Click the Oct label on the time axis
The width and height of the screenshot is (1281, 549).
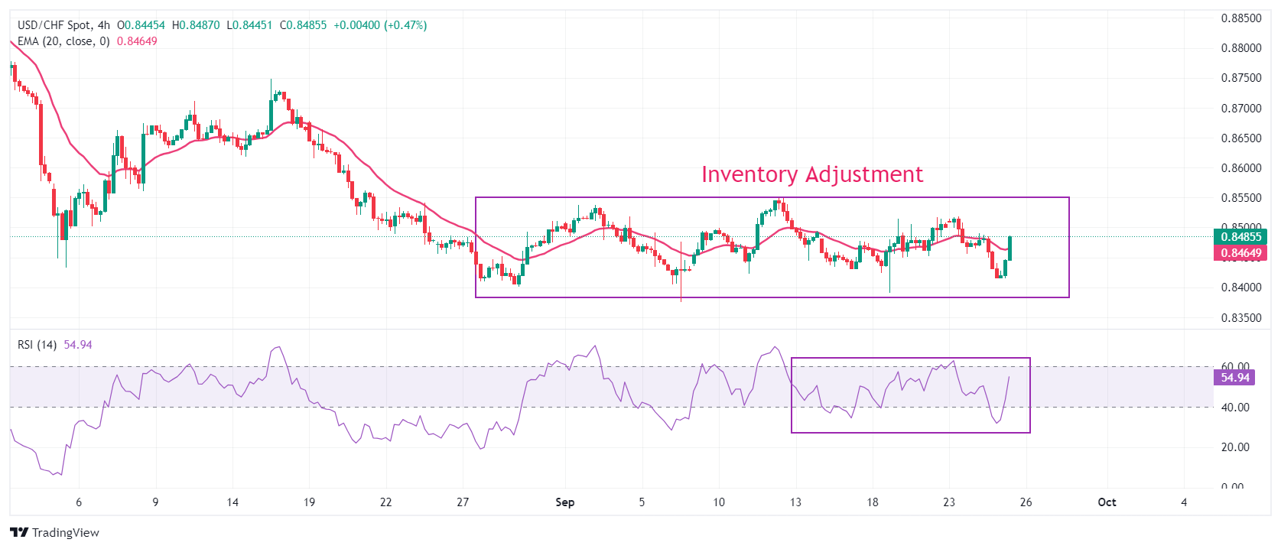pos(1106,502)
